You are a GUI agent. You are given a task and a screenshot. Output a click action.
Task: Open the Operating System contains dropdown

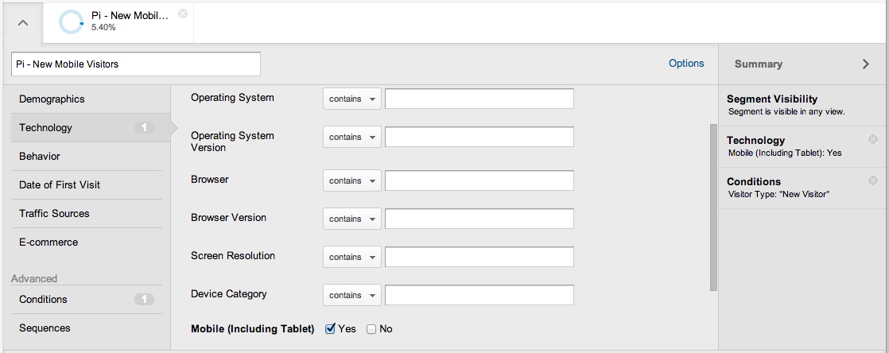(x=352, y=99)
